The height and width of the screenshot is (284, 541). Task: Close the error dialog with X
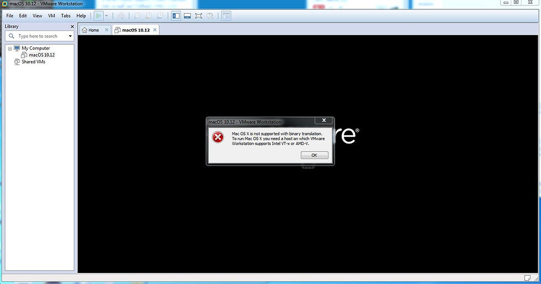(x=324, y=120)
